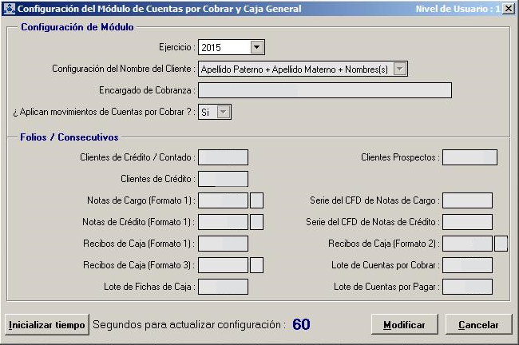This screenshot has width=519, height=345.
Task: Focus the Lote de Fichas de Caja field
Action: (x=223, y=287)
